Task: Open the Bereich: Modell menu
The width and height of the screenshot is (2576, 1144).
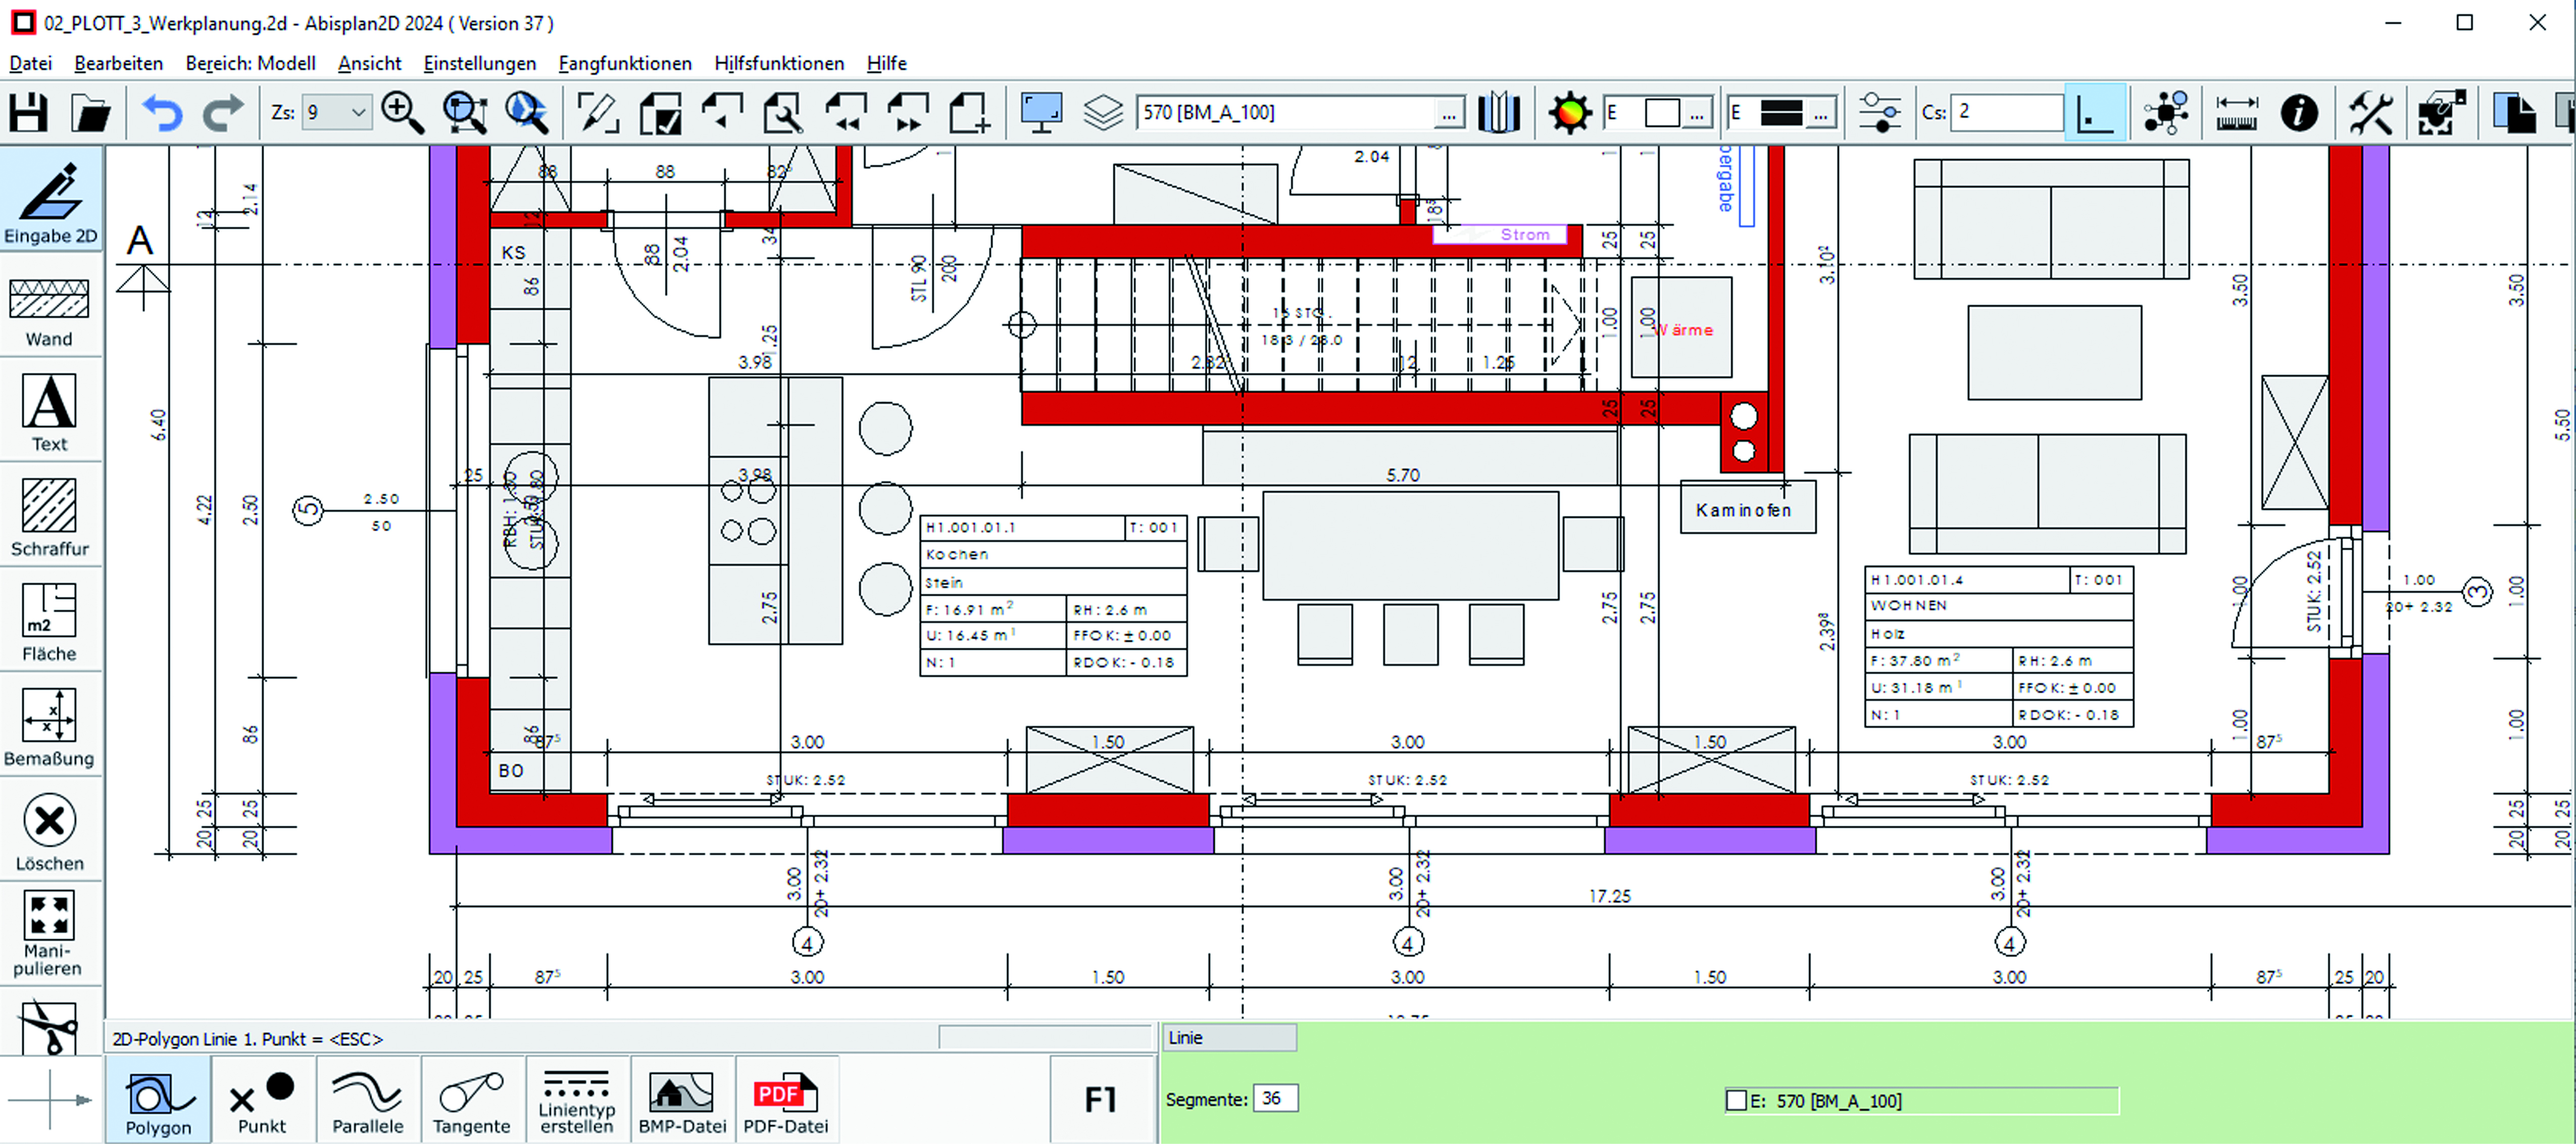Action: (x=251, y=63)
